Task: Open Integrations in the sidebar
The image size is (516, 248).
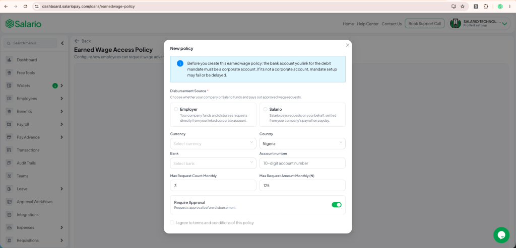Action: coord(28,214)
